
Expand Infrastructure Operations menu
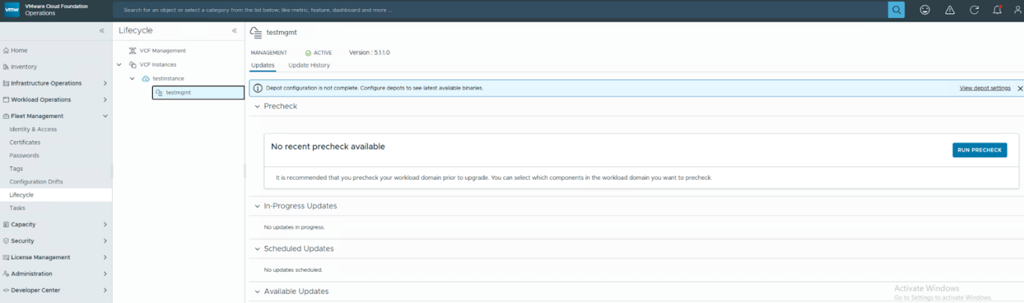pos(105,83)
